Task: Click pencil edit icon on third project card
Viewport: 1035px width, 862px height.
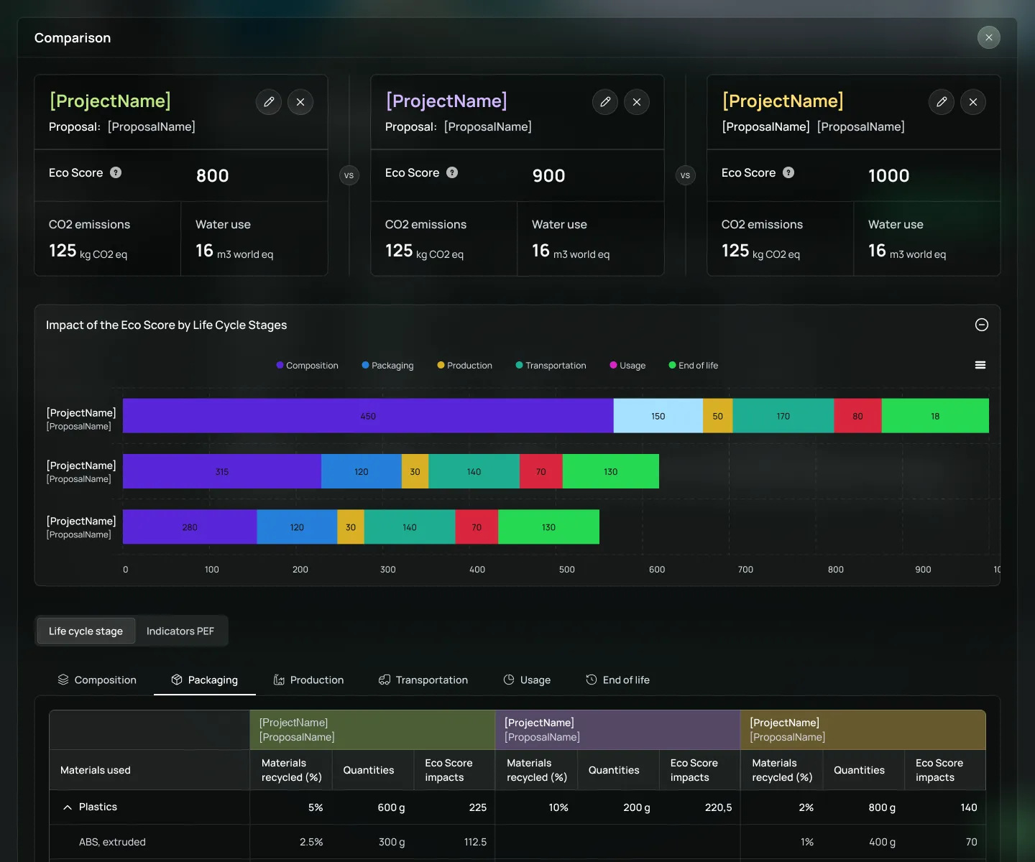Action: click(942, 102)
